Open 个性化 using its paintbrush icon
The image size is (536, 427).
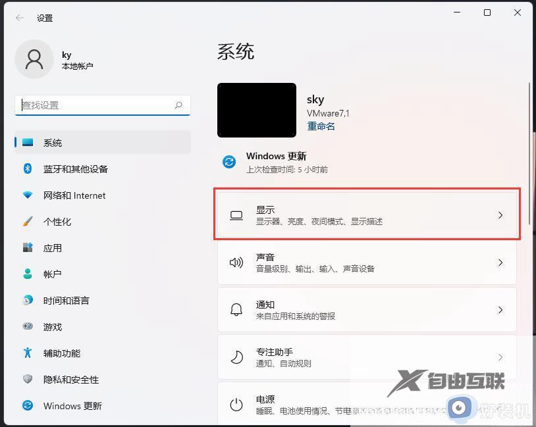28,222
